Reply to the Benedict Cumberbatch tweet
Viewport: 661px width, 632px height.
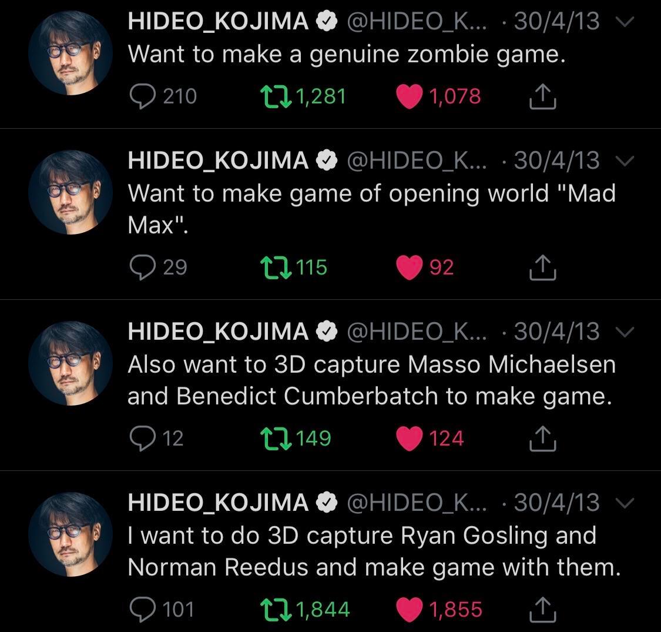(x=143, y=439)
